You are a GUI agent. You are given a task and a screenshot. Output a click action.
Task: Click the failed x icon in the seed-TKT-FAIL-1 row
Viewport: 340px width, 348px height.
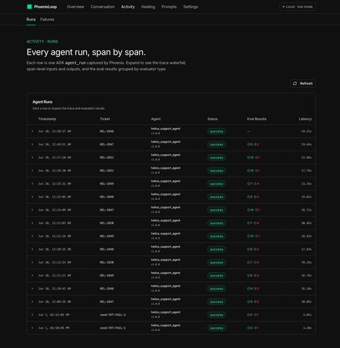click(255, 328)
